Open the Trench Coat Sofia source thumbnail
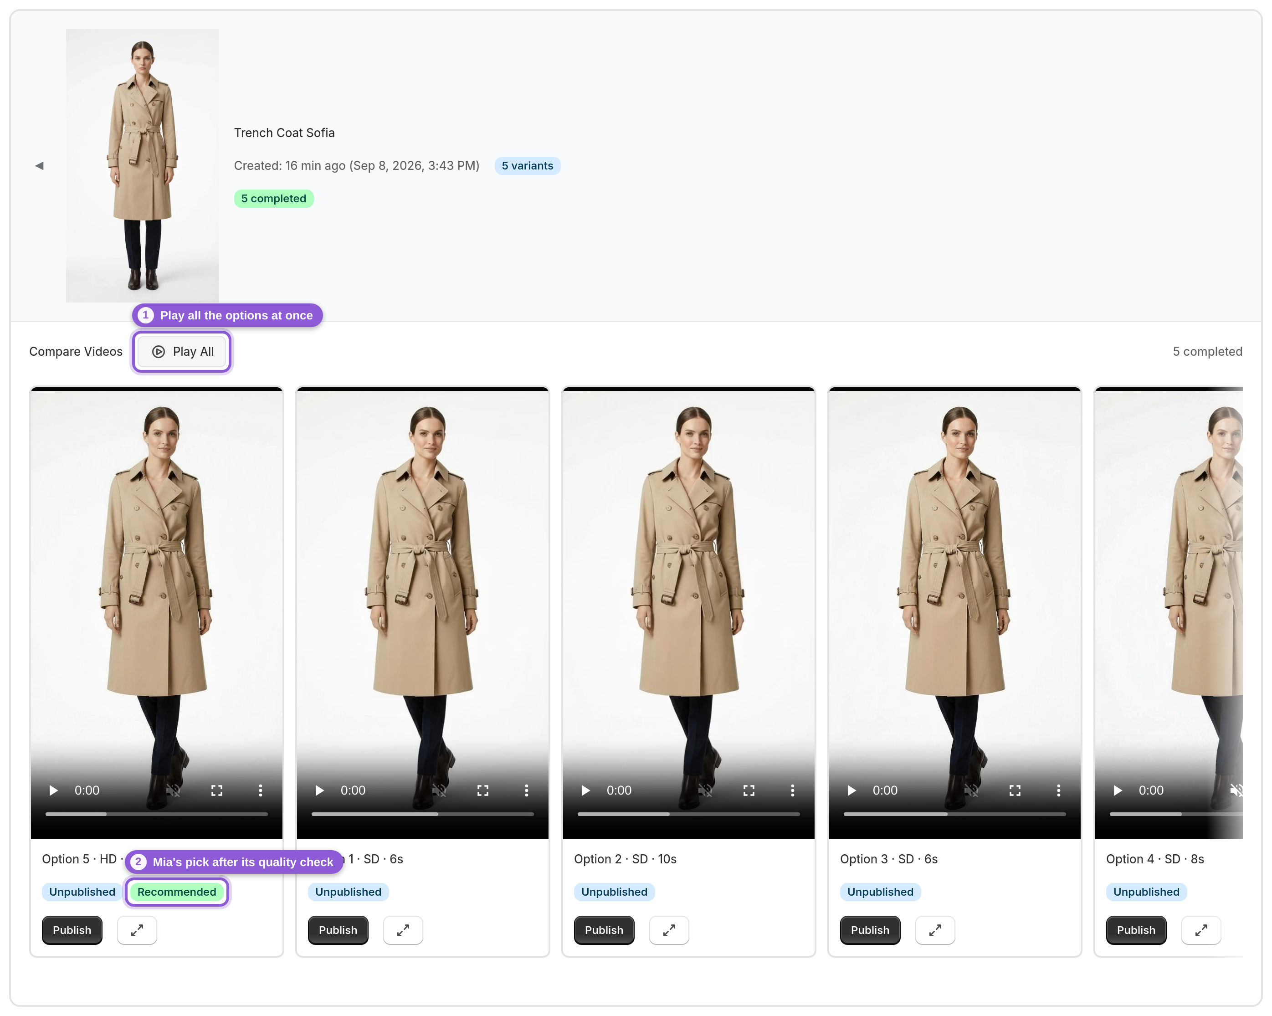 point(142,166)
